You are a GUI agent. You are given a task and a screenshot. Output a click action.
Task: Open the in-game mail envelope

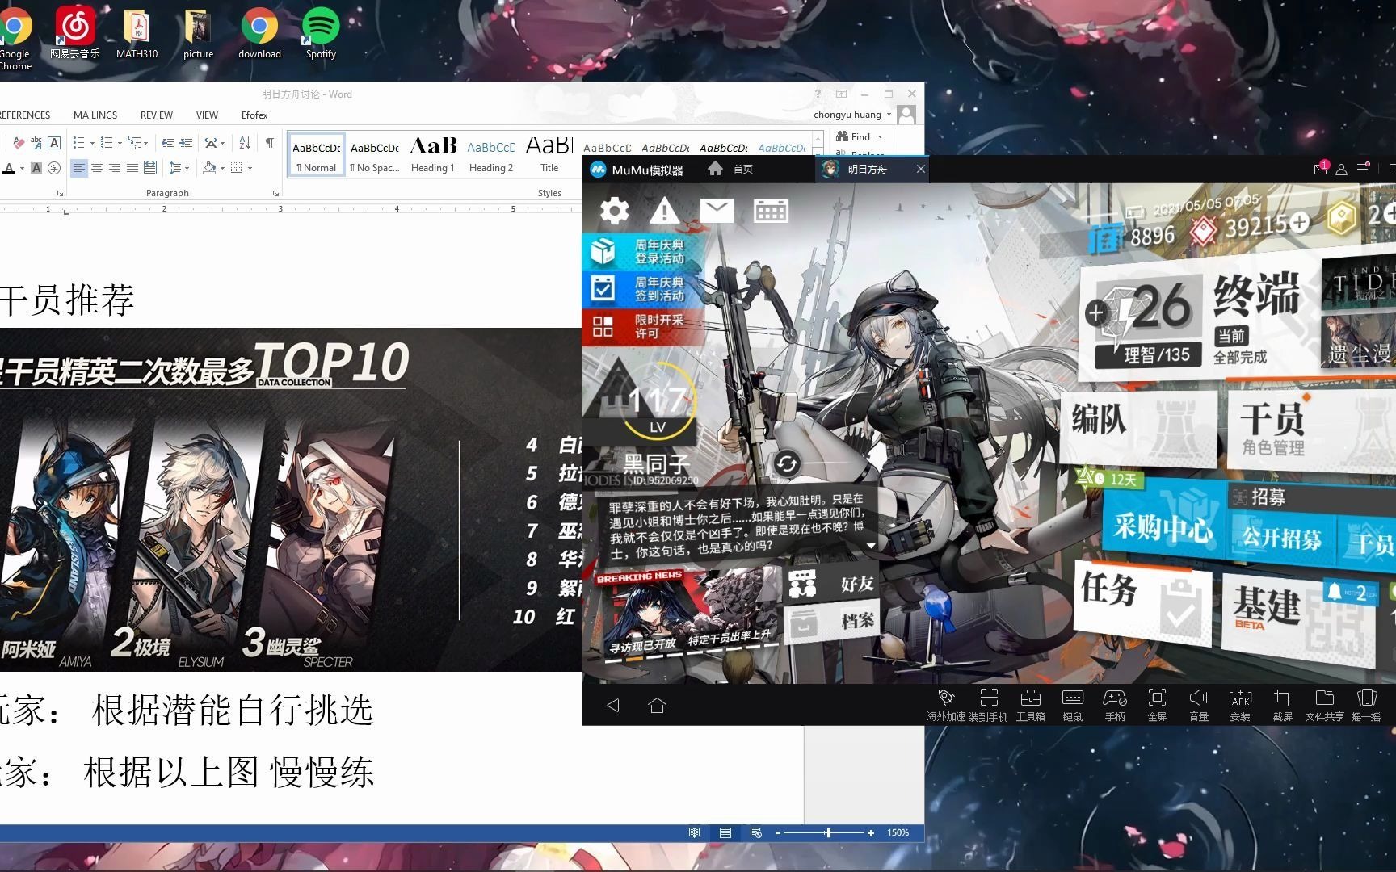click(716, 211)
